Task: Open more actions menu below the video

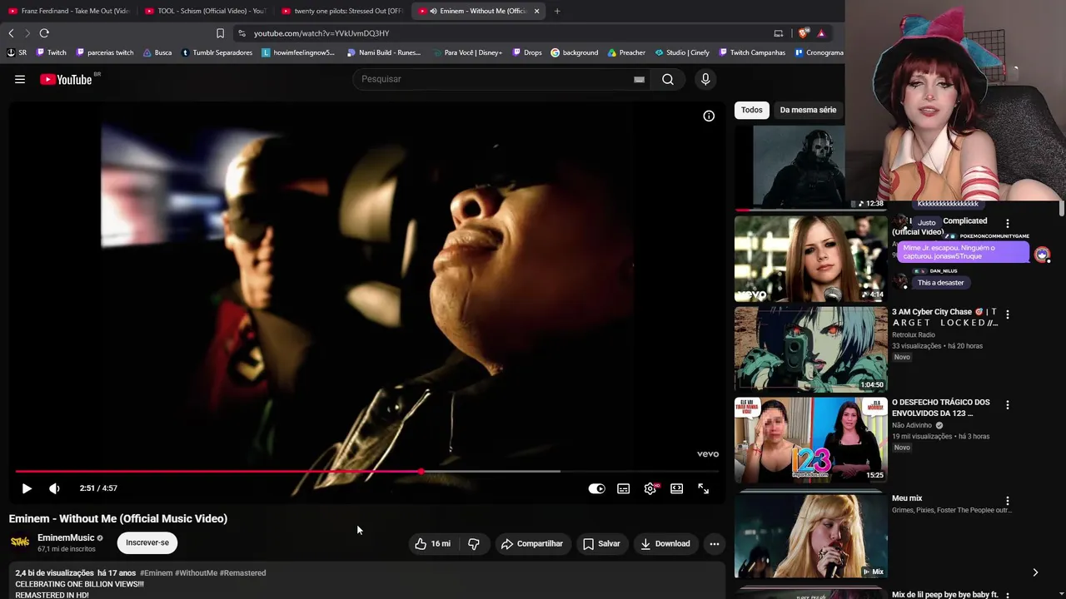Action: (x=714, y=543)
